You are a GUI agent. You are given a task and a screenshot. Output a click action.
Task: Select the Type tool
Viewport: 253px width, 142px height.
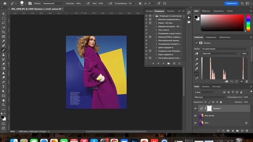click(x=4, y=87)
